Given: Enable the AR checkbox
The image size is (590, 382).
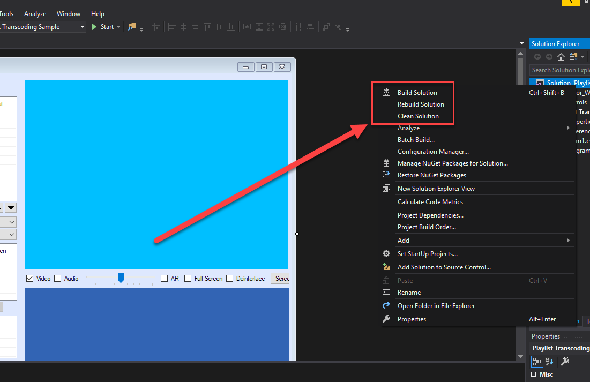Looking at the screenshot, I should tap(164, 279).
